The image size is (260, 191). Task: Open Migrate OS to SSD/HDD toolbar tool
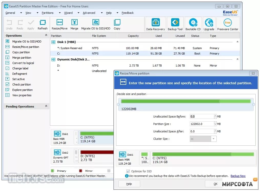96,25
